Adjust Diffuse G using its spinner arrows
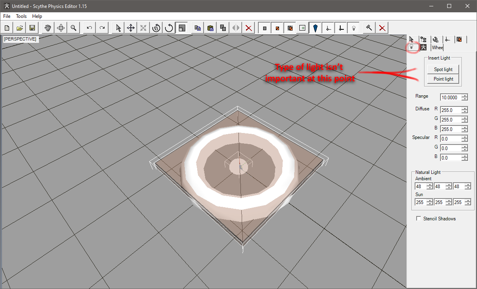 coord(465,119)
